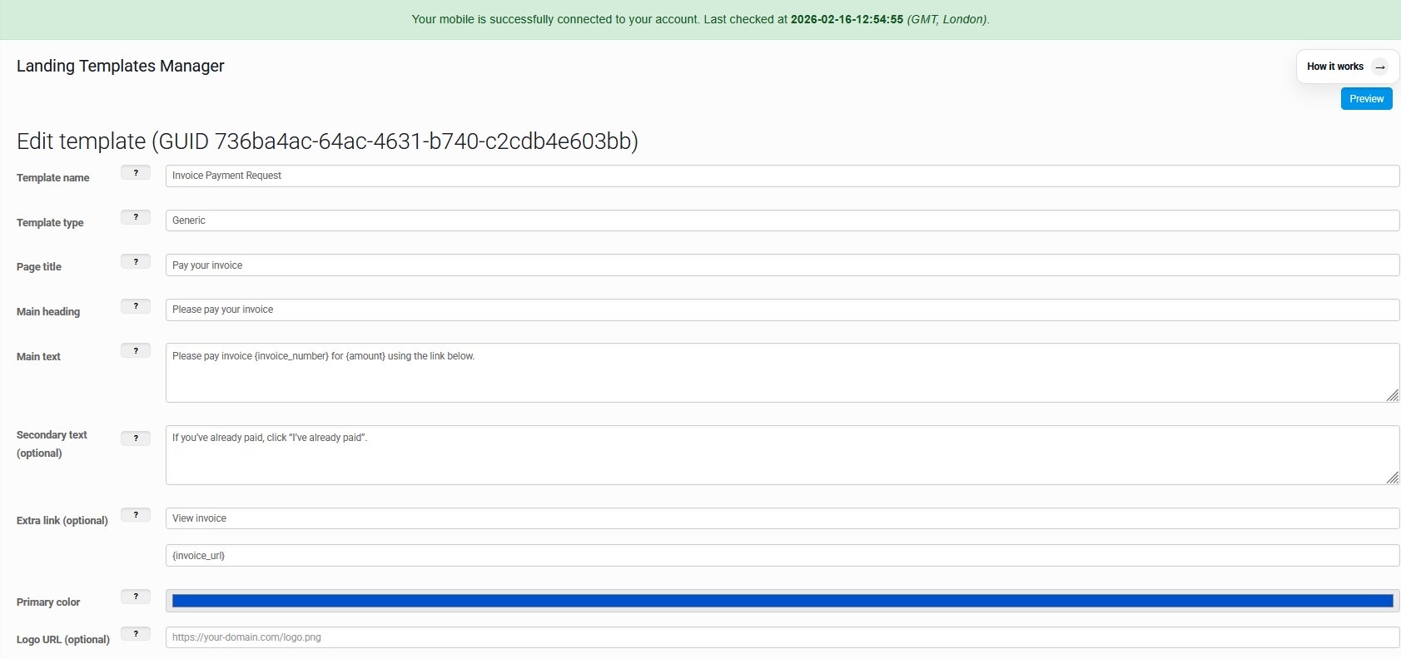
Task: Show the Extra link help tooltip
Action: 136,515
